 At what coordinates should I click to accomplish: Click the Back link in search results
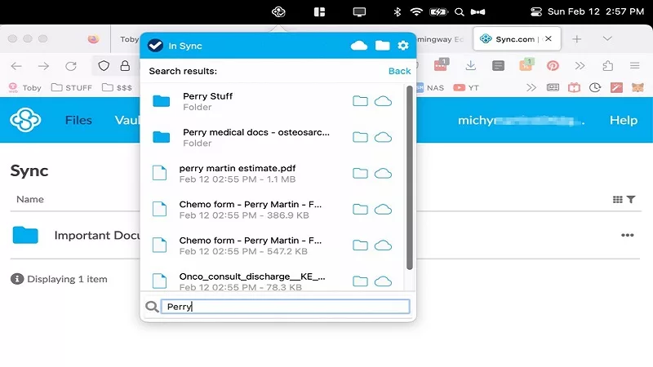click(x=399, y=71)
